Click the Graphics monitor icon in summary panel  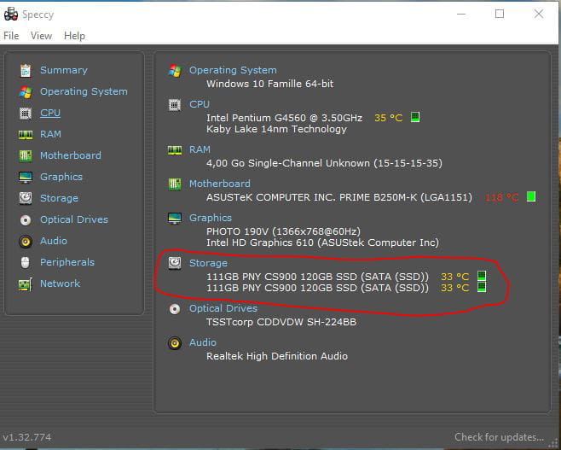click(175, 218)
